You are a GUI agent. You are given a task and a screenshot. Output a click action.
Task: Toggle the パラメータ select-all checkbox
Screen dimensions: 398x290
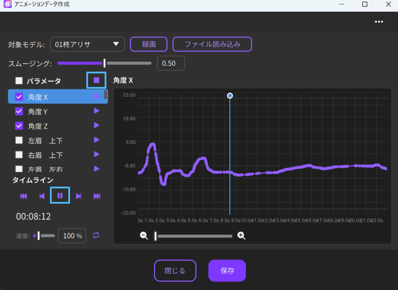tap(19, 81)
